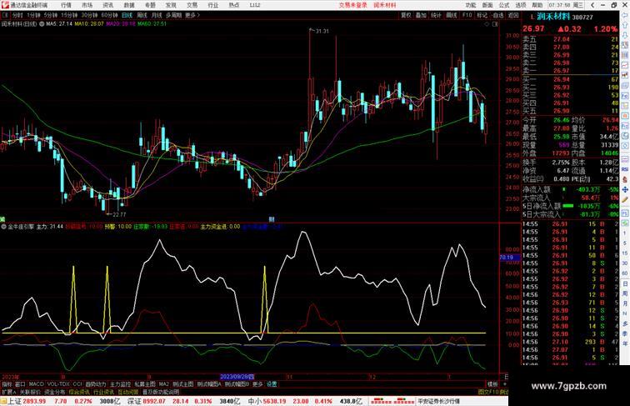Open the 帮助 top-right menu
Screen dimensions: 630x406
click(x=537, y=5)
